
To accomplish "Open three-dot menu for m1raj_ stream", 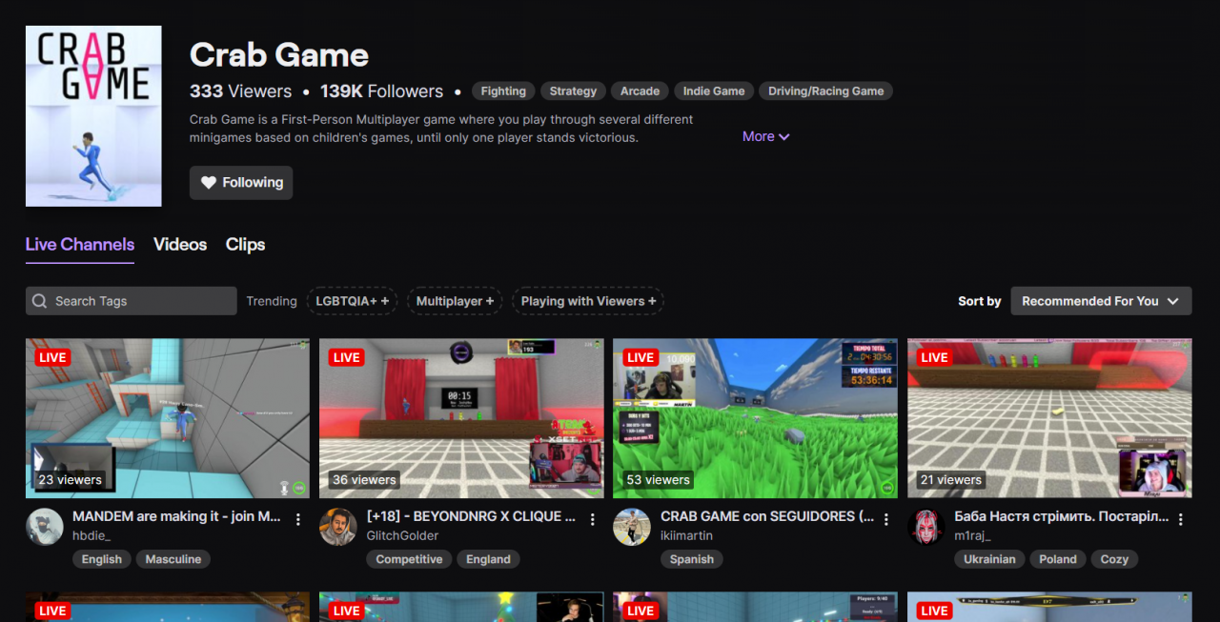I will pyautogui.click(x=1180, y=519).
